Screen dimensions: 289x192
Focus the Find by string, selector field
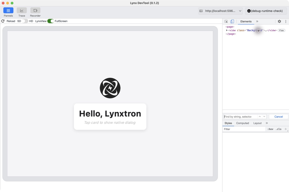coord(240,117)
